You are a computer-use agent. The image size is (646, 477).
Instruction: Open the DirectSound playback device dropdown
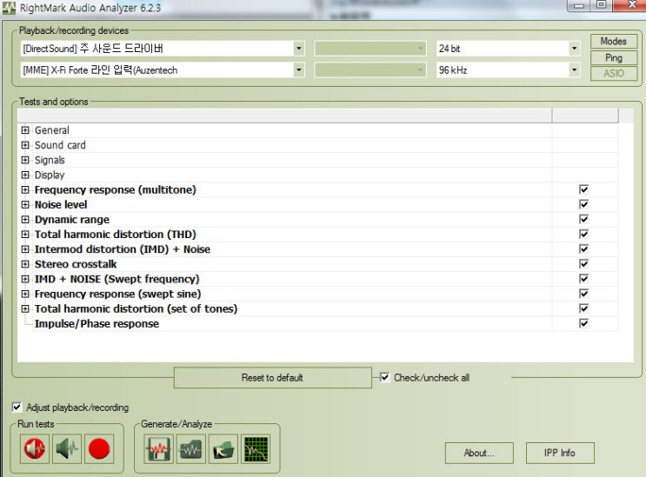[x=299, y=49]
